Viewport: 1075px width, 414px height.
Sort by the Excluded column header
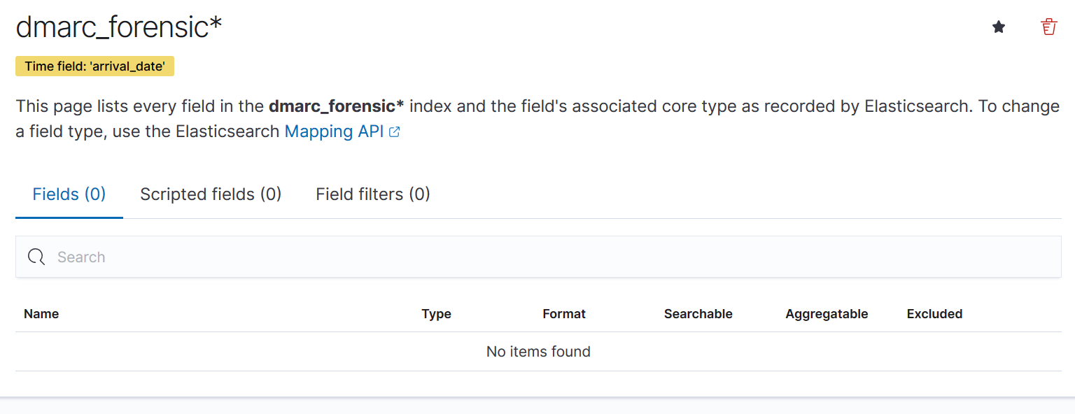pos(934,314)
